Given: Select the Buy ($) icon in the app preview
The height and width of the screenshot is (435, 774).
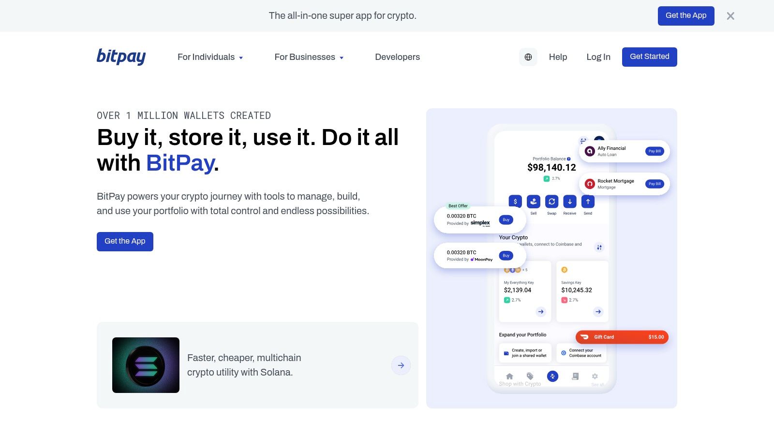Looking at the screenshot, I should tap(515, 202).
